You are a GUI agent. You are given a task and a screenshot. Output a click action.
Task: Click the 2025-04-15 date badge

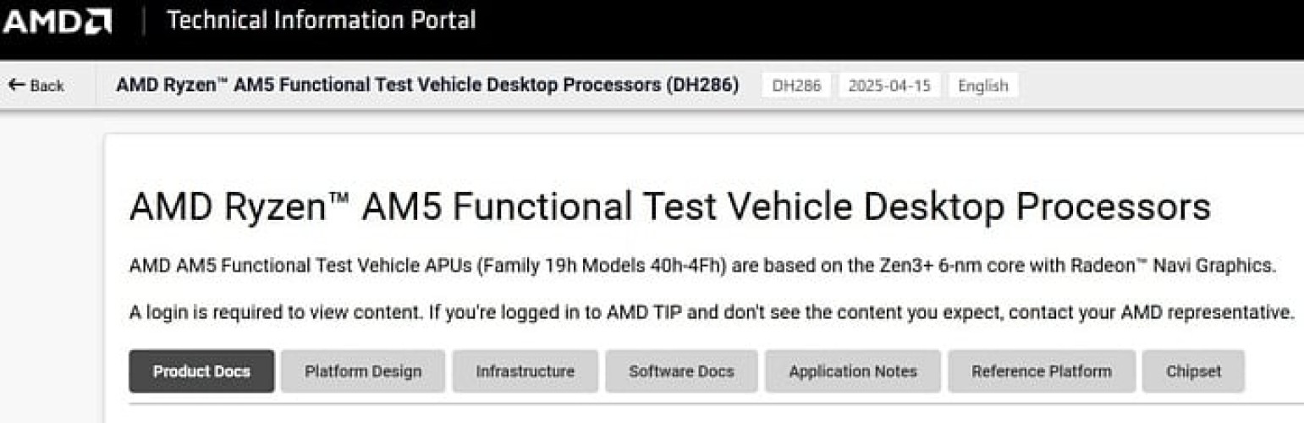tap(889, 85)
